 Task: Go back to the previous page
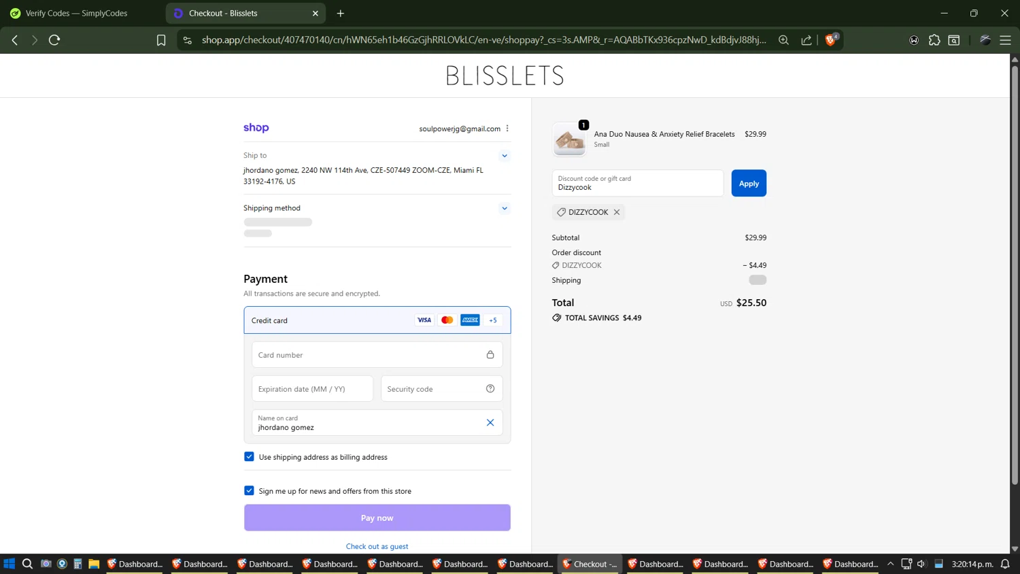[x=15, y=40]
